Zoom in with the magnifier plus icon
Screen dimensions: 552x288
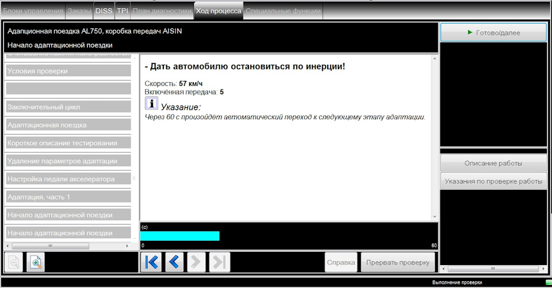[x=36, y=262]
